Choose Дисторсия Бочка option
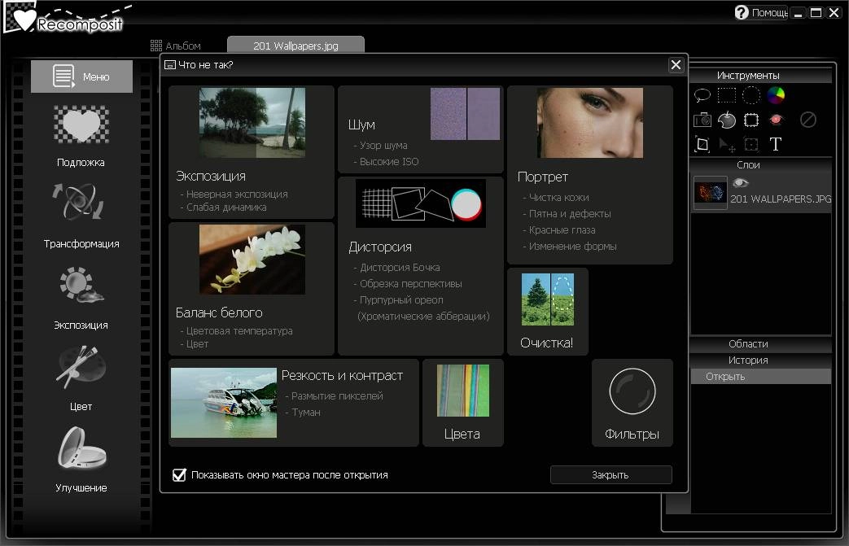Screen dimensions: 849x546 [x=400, y=268]
